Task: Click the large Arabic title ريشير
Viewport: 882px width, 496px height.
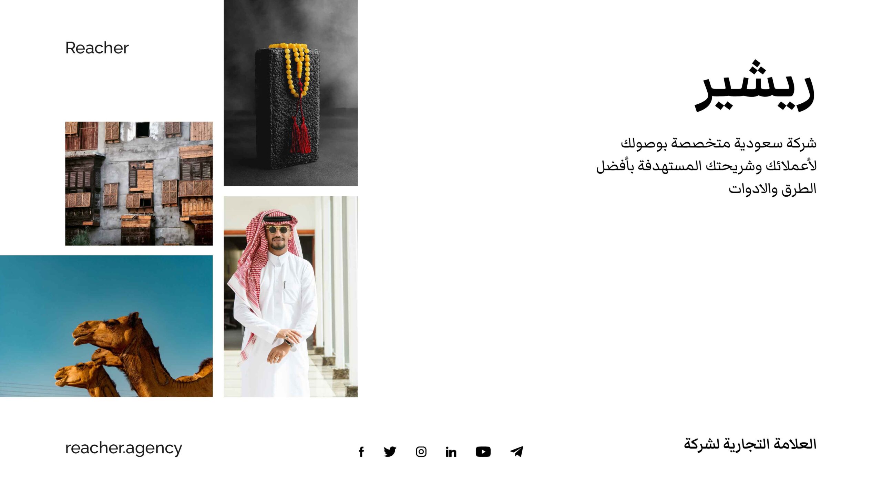Action: (755, 86)
